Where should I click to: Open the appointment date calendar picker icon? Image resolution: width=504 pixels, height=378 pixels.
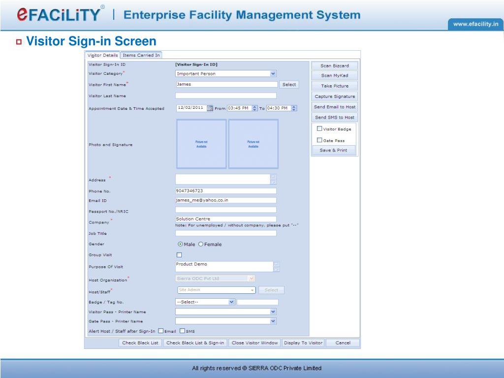(x=210, y=108)
